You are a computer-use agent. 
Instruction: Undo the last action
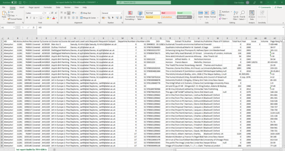click(24, 2)
